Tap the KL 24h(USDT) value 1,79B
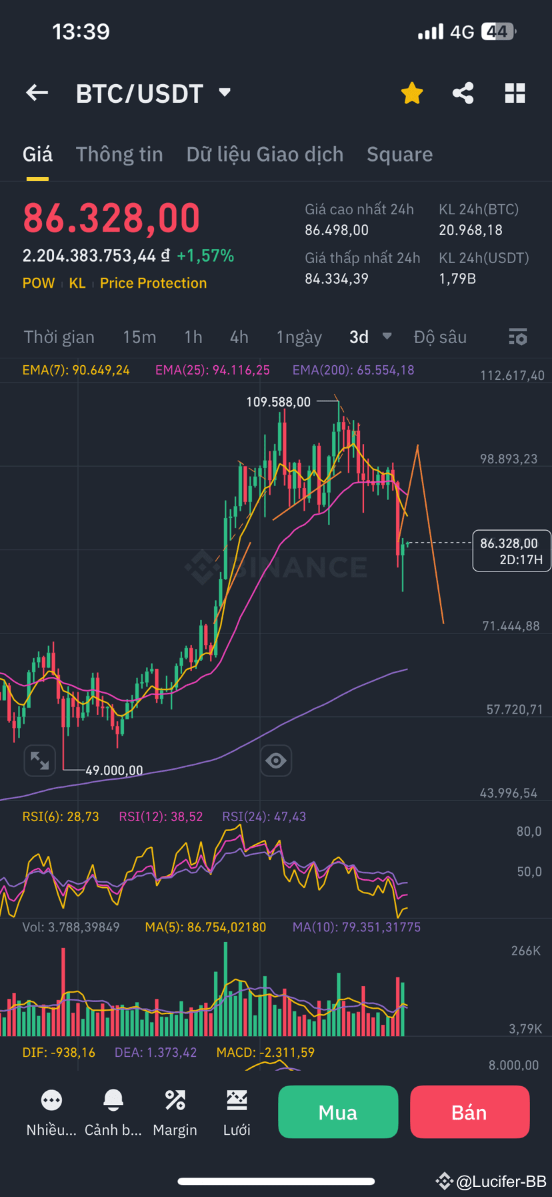Screen dimensions: 552x1197 click(457, 278)
